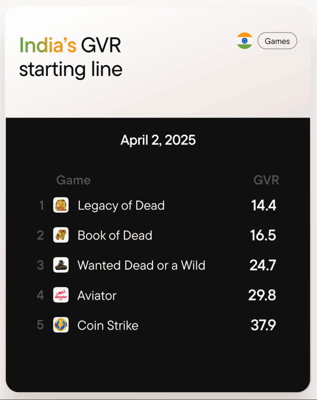Screen dimensions: 317x400
Task: Click the 37.9 GVR value
Action: coord(263,325)
